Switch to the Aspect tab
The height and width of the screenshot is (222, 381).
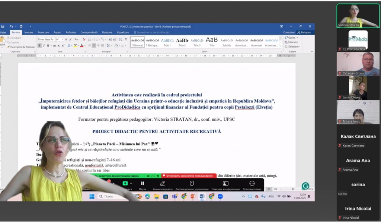click(57, 32)
